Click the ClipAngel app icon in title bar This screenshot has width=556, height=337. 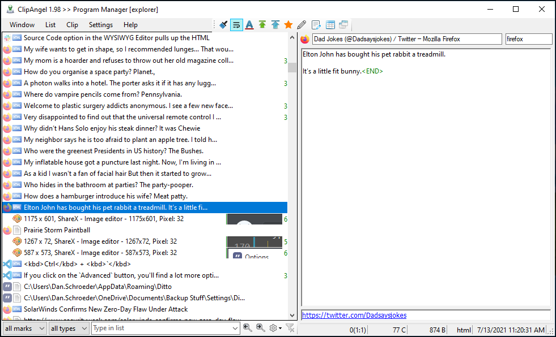tap(10, 9)
